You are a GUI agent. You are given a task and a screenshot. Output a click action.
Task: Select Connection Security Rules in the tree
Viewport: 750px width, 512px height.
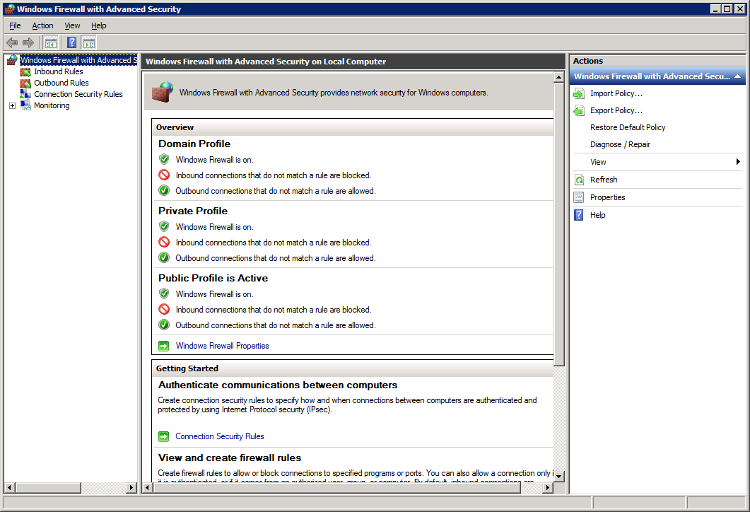pyautogui.click(x=78, y=94)
